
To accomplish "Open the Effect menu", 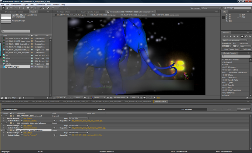I will tap(32, 5).
